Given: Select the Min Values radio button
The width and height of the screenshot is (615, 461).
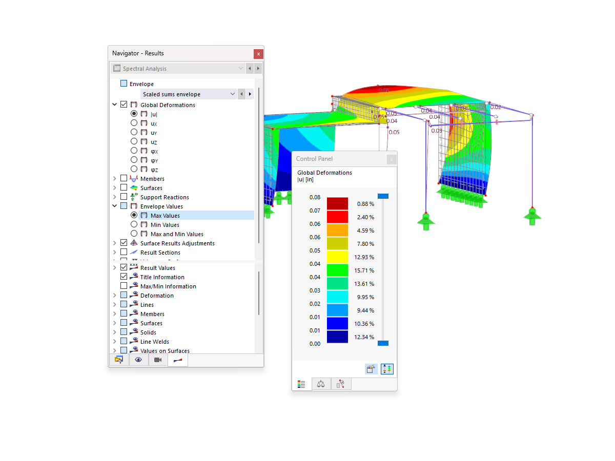Looking at the screenshot, I should pos(134,224).
